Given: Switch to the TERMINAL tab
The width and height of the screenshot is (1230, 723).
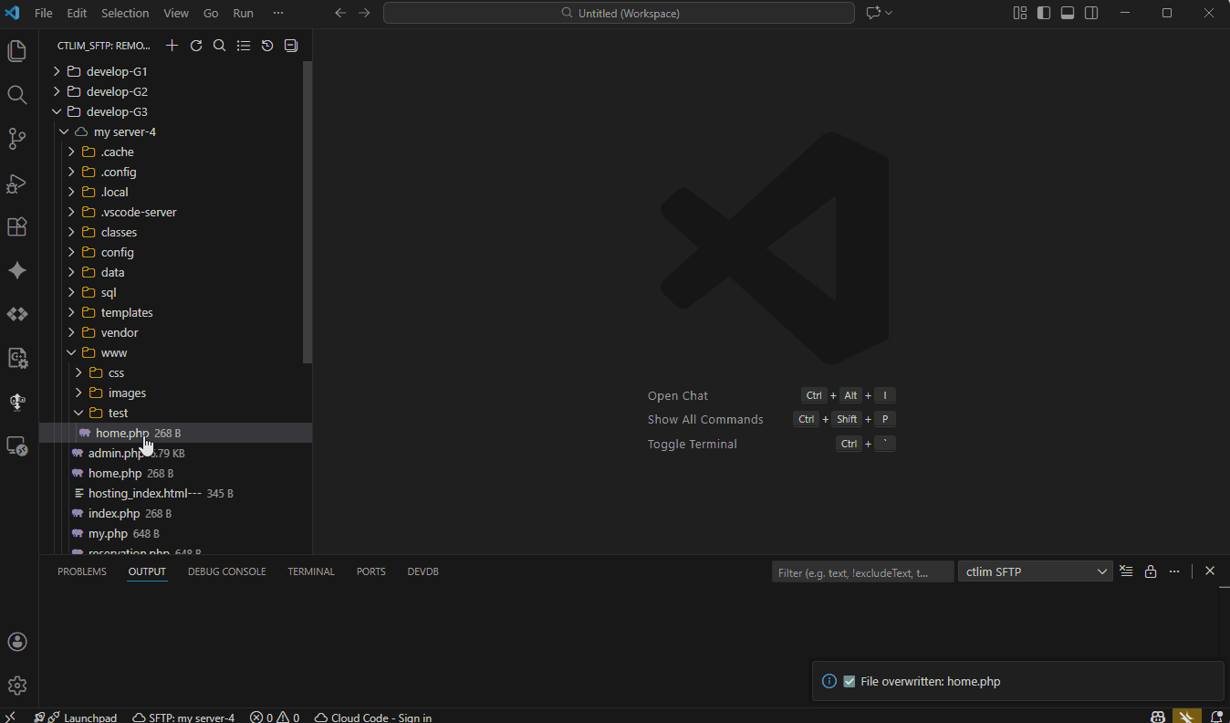Looking at the screenshot, I should pos(310,571).
